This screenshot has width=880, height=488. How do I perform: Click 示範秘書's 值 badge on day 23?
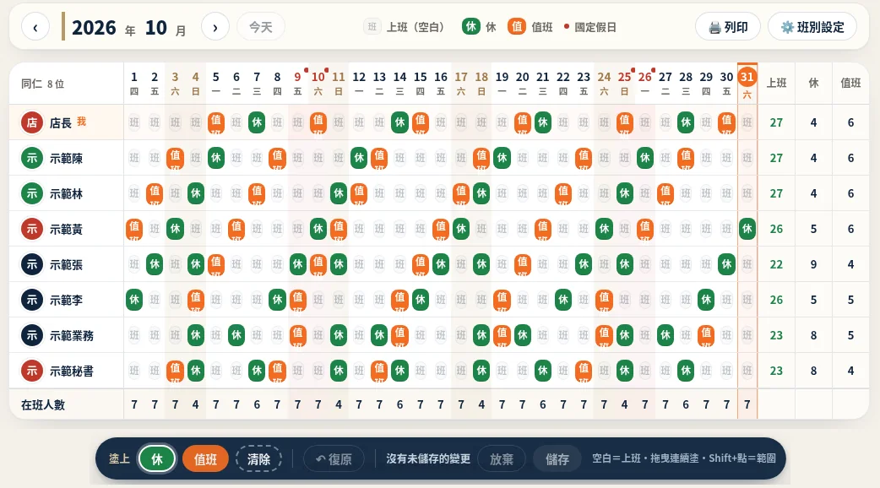point(584,370)
